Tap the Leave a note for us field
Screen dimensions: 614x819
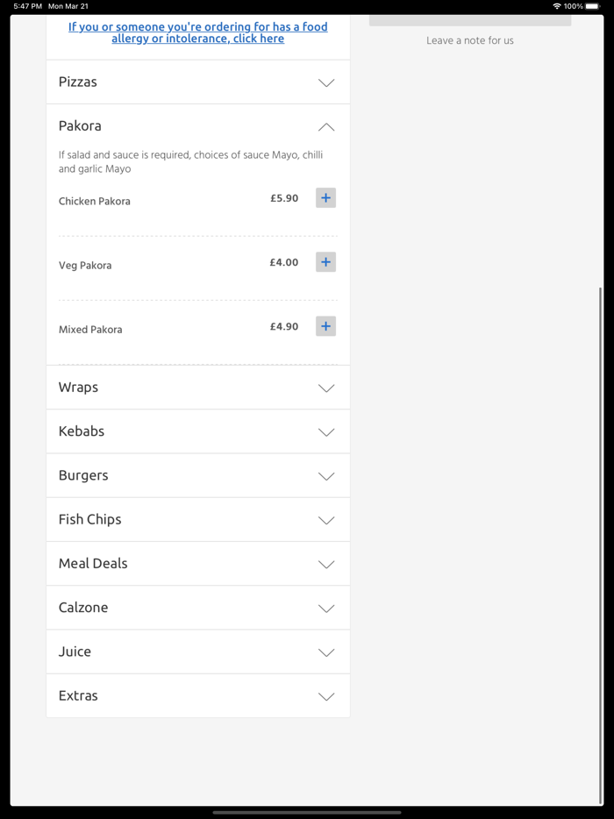click(470, 40)
